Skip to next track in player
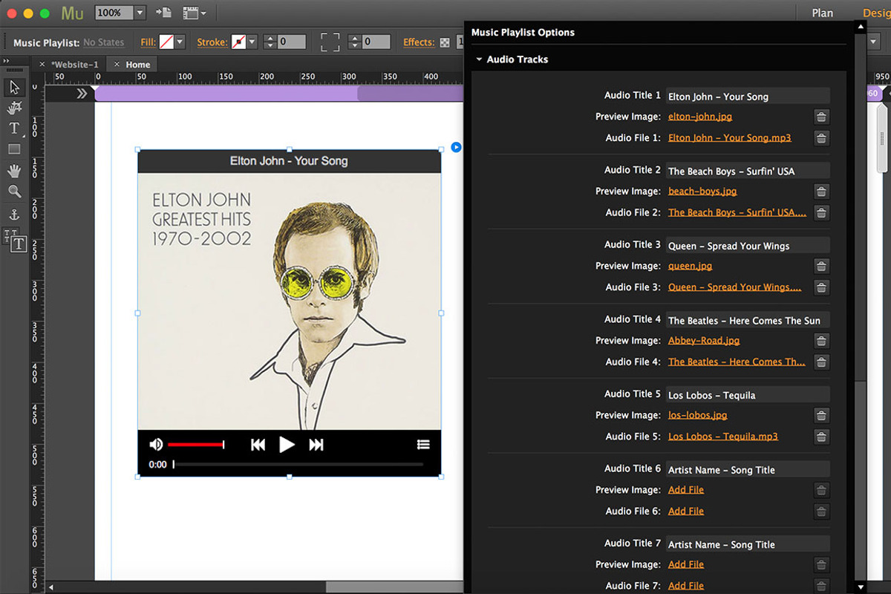891x594 pixels. pyautogui.click(x=316, y=444)
